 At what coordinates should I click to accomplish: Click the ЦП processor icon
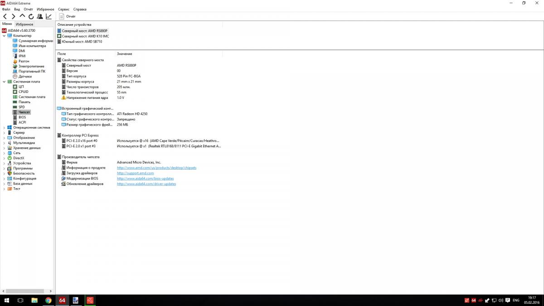coord(15,87)
